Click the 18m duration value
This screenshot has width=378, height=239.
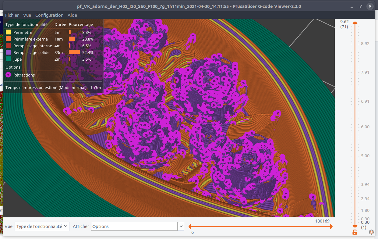coord(58,39)
